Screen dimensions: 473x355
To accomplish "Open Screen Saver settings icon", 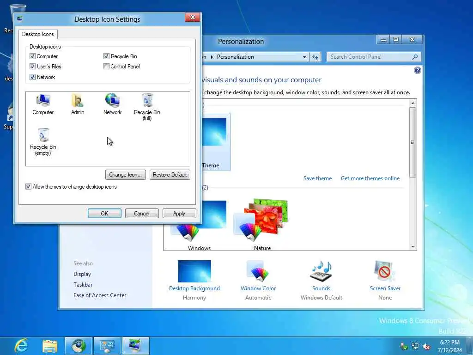I will coord(385,271).
